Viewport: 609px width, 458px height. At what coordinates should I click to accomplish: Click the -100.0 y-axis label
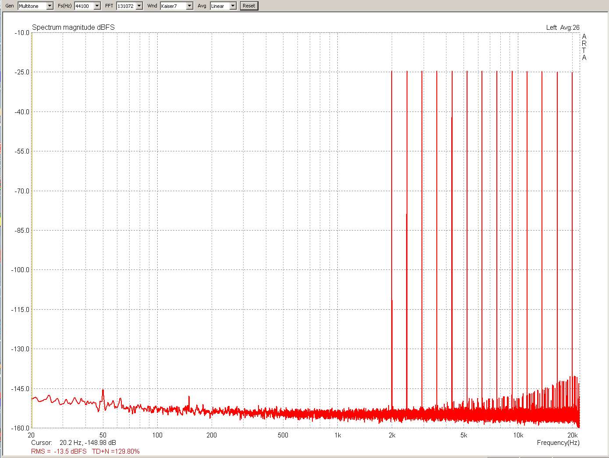click(x=21, y=270)
